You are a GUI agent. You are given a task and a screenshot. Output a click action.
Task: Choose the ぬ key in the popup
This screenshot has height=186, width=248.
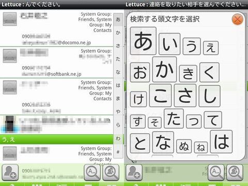(x=184, y=146)
